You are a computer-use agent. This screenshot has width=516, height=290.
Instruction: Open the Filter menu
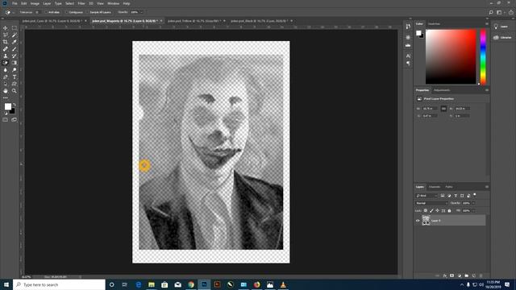click(81, 3)
